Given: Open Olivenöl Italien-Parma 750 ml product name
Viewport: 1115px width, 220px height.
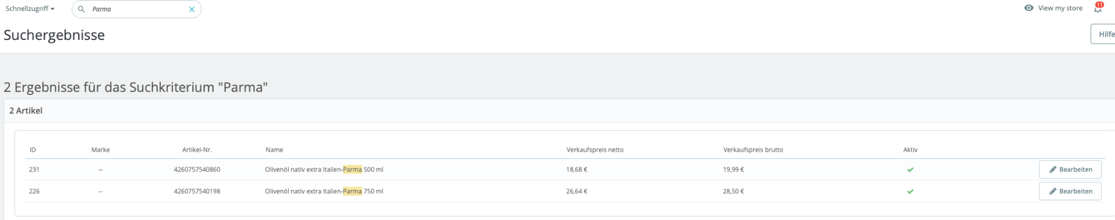Looking at the screenshot, I should pyautogui.click(x=324, y=191).
